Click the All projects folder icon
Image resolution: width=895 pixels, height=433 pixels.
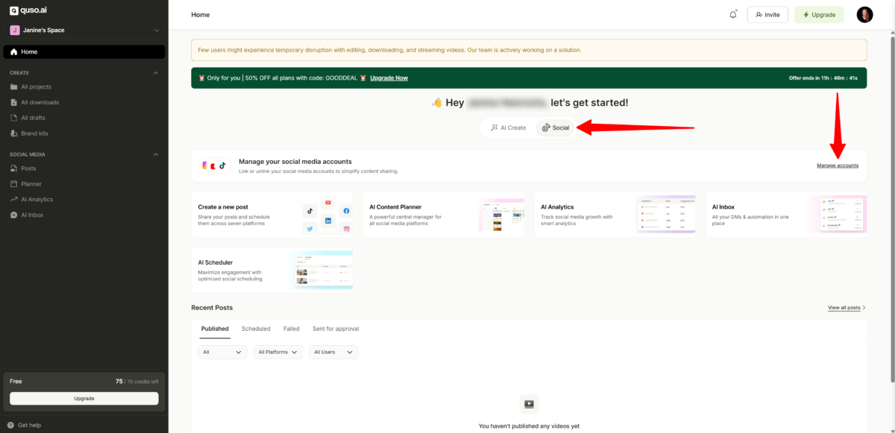[13, 87]
